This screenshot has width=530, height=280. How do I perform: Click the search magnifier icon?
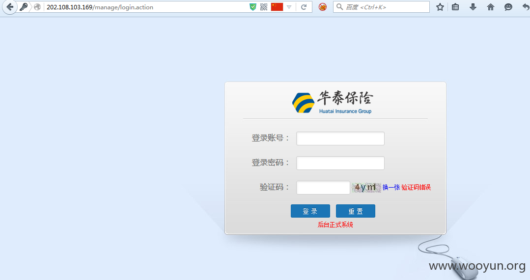(340, 7)
